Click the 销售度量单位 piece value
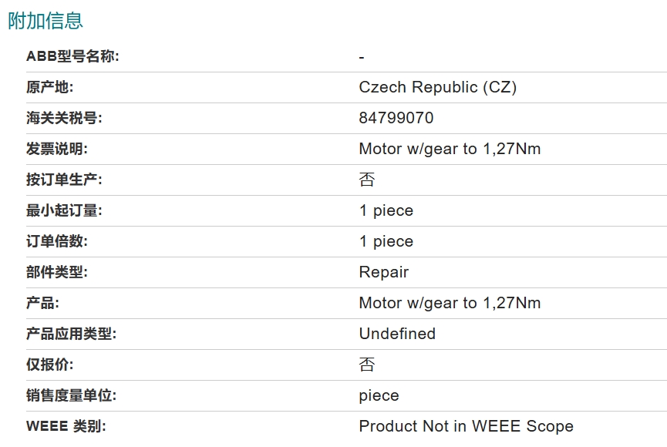667x447 pixels. [x=379, y=395]
